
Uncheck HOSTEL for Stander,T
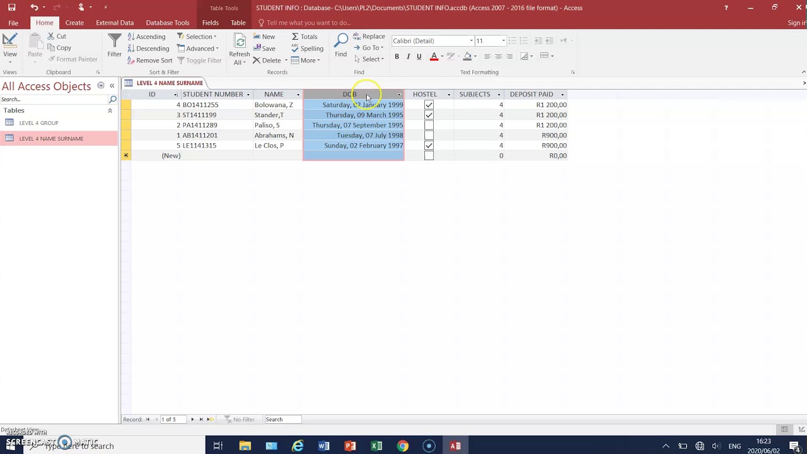click(429, 115)
